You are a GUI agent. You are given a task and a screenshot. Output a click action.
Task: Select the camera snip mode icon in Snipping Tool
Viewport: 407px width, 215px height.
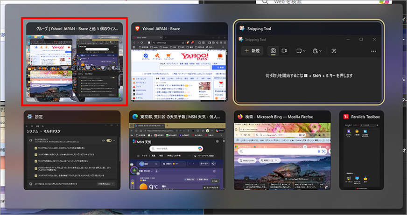pos(274,50)
